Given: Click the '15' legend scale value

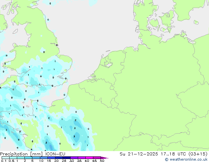Looking at the screenshot, I should 49,161.
